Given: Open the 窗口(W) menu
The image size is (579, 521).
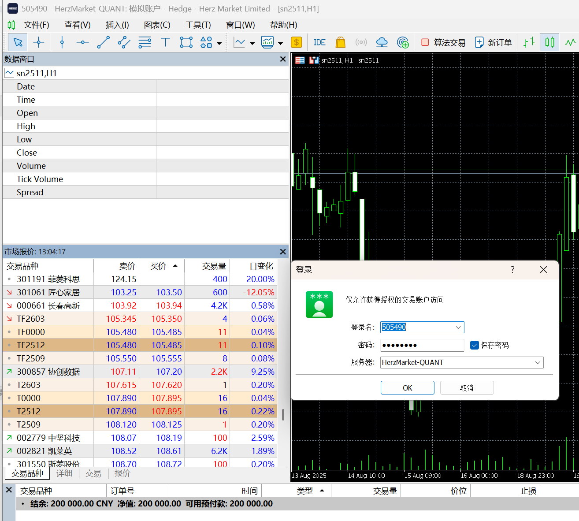Looking at the screenshot, I should [x=241, y=25].
